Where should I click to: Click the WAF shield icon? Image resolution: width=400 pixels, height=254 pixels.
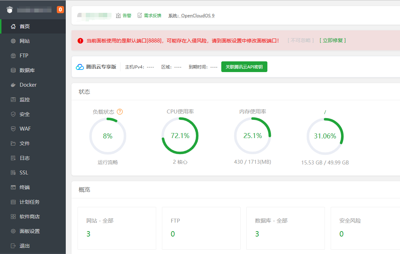click(x=13, y=129)
